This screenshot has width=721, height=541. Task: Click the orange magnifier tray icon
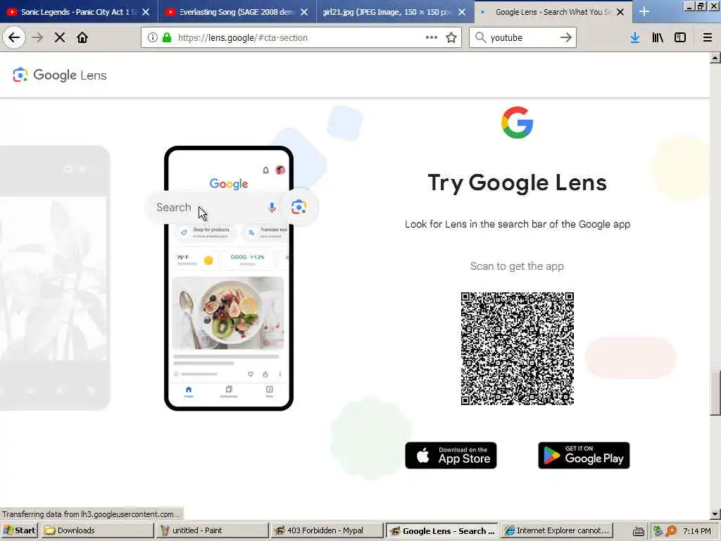coord(671,531)
